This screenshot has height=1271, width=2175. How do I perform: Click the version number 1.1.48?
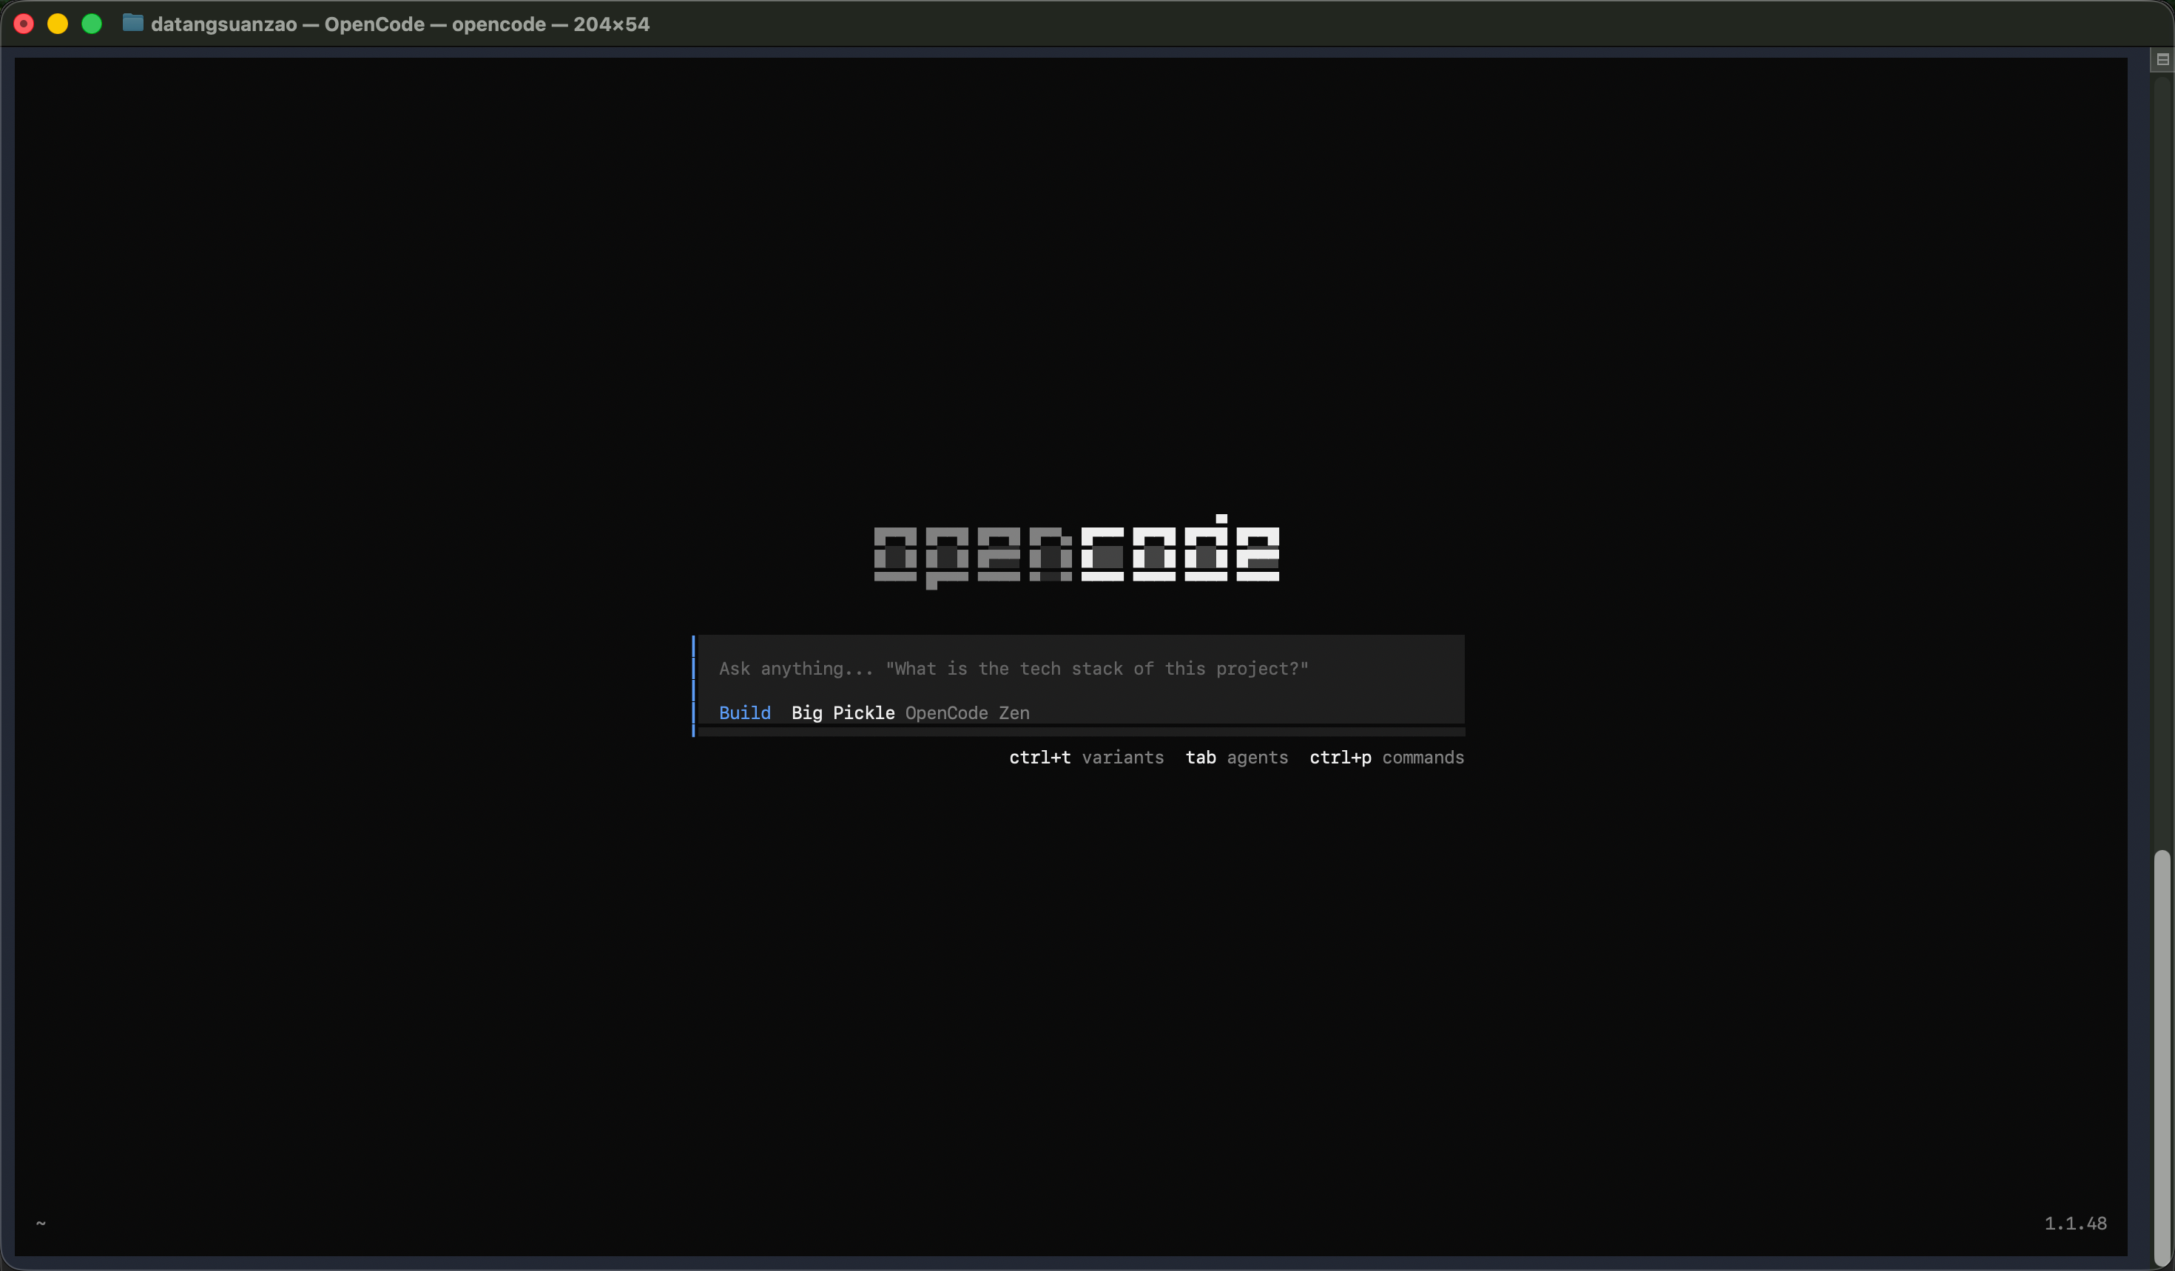tap(2075, 1224)
